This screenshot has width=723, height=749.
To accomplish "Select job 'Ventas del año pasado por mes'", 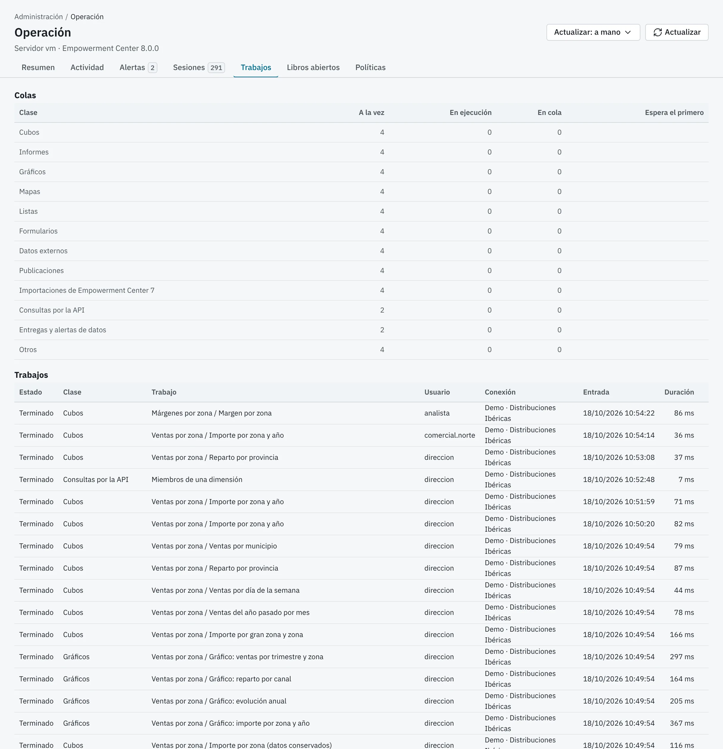I will 361,612.
